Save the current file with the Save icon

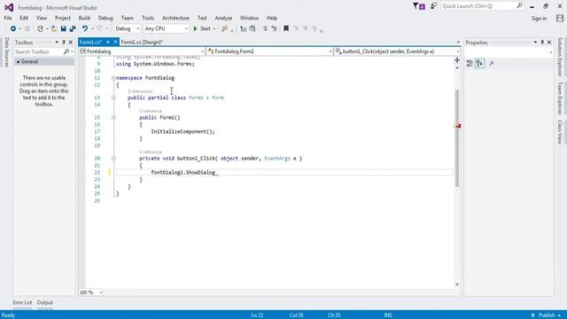63,28
